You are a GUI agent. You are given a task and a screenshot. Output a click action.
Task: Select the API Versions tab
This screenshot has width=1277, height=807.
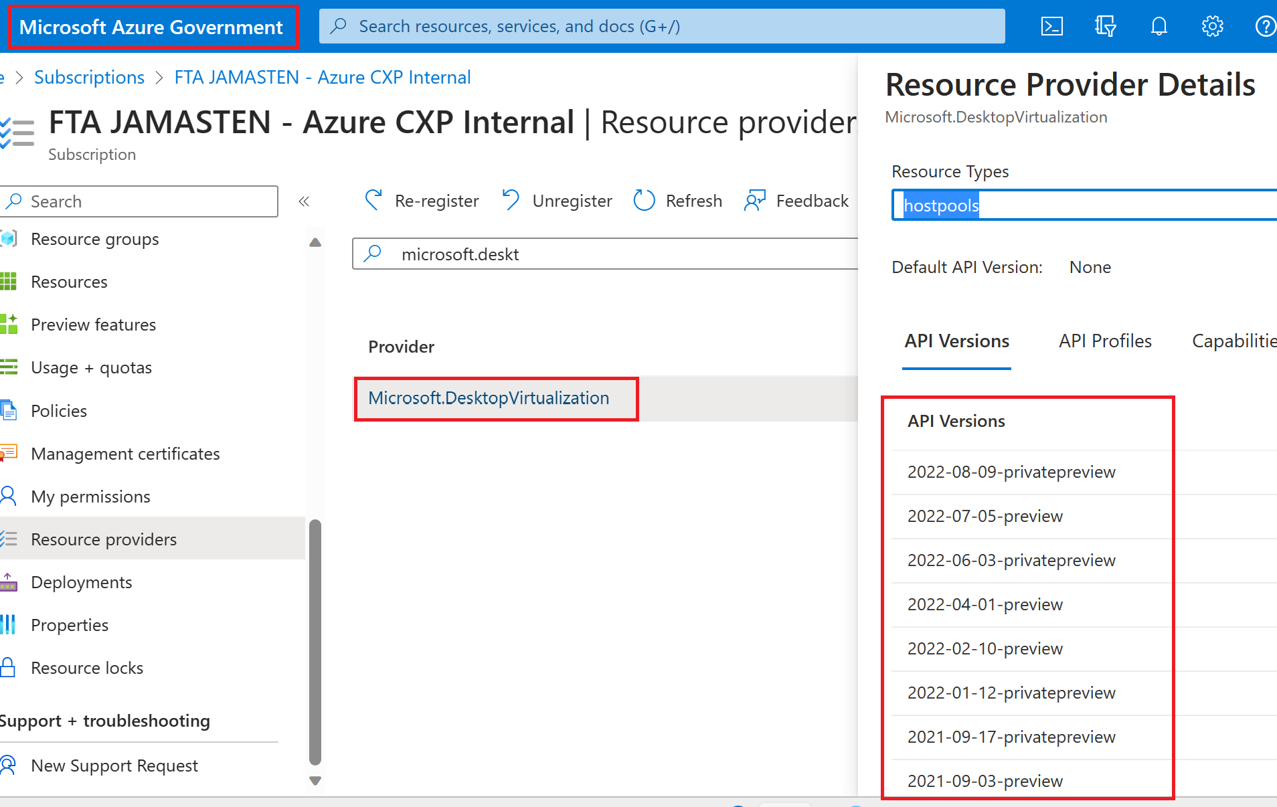(956, 341)
